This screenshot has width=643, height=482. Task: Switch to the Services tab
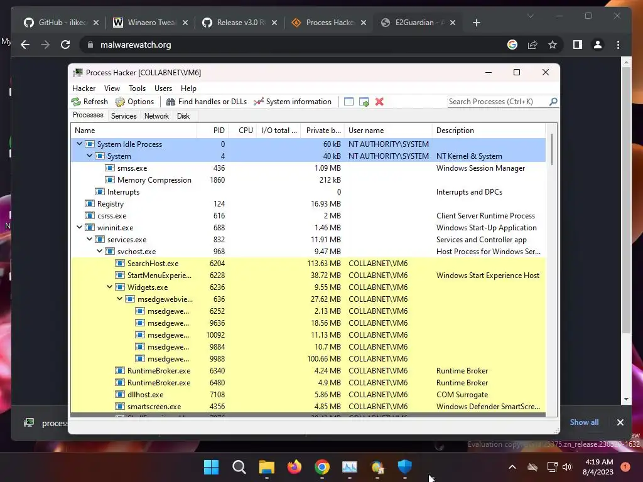point(124,116)
